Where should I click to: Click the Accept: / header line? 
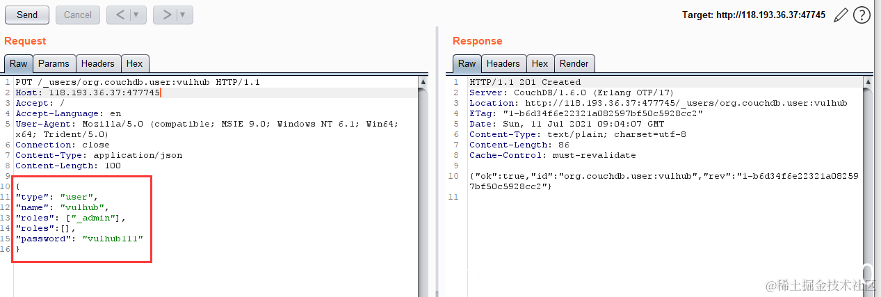40,103
